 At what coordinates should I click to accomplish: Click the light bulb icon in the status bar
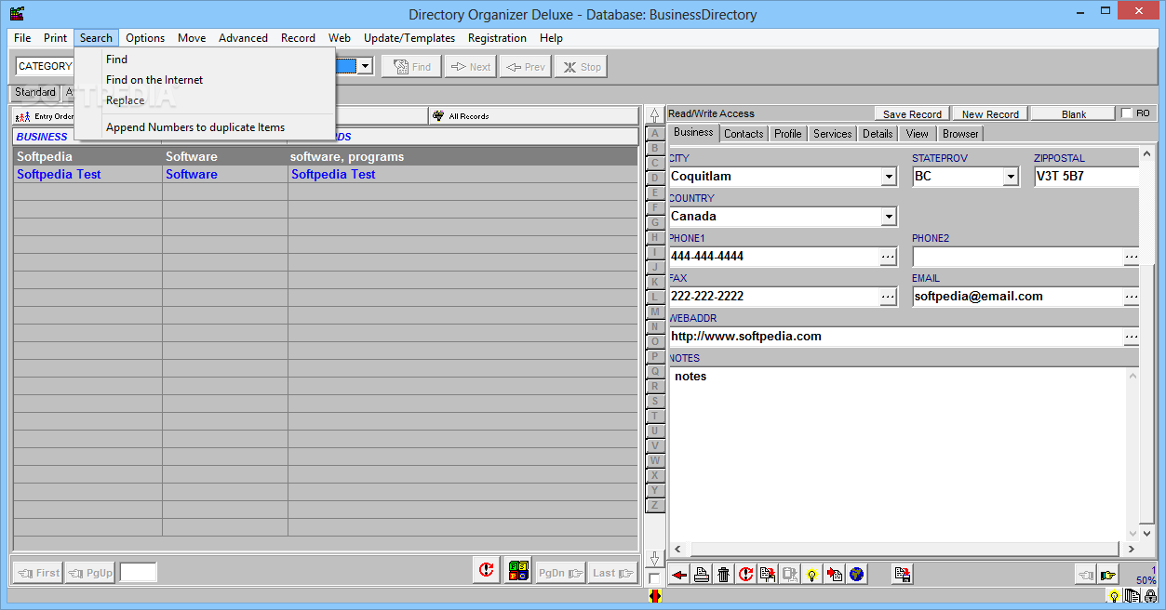(1113, 596)
